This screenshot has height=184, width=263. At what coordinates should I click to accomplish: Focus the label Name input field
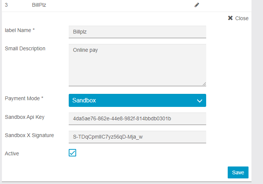(x=137, y=32)
